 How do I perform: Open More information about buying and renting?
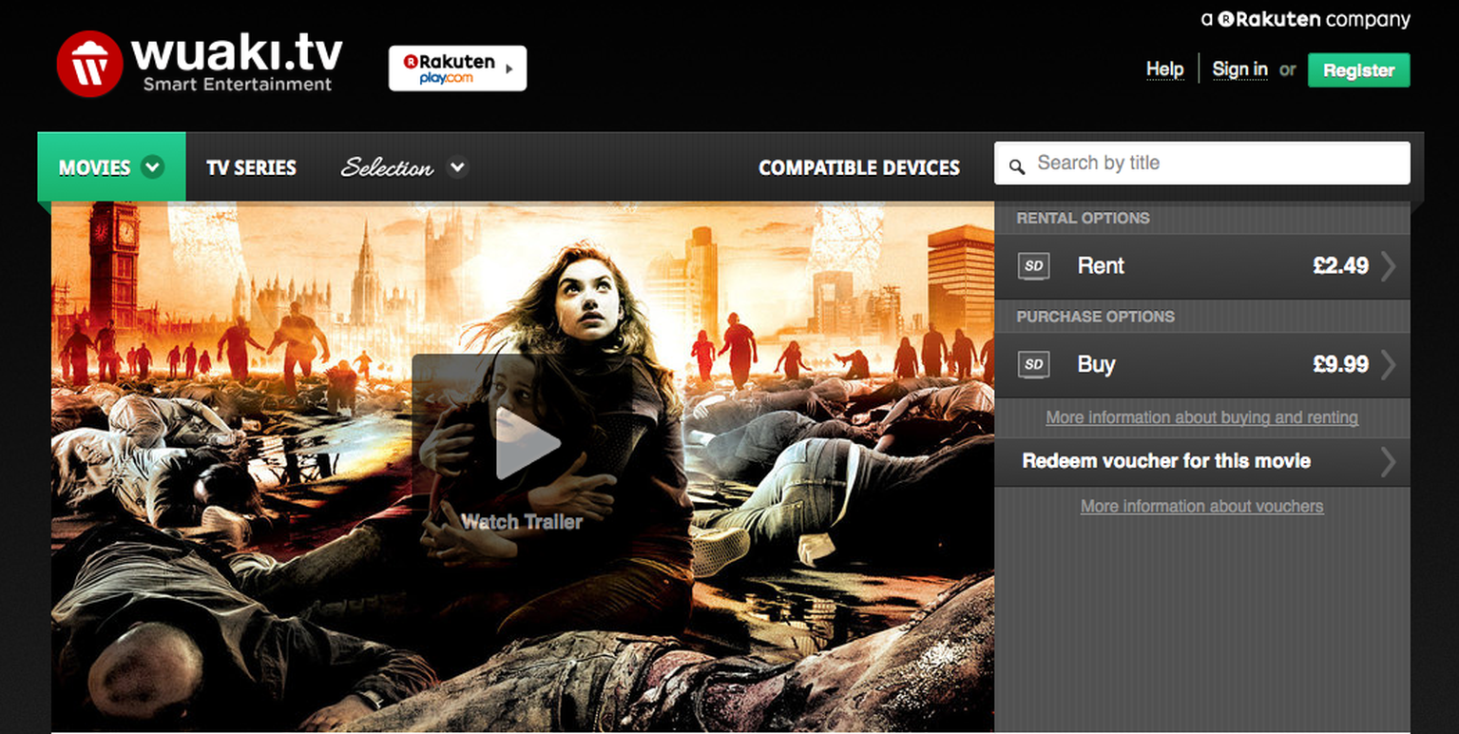point(1201,417)
